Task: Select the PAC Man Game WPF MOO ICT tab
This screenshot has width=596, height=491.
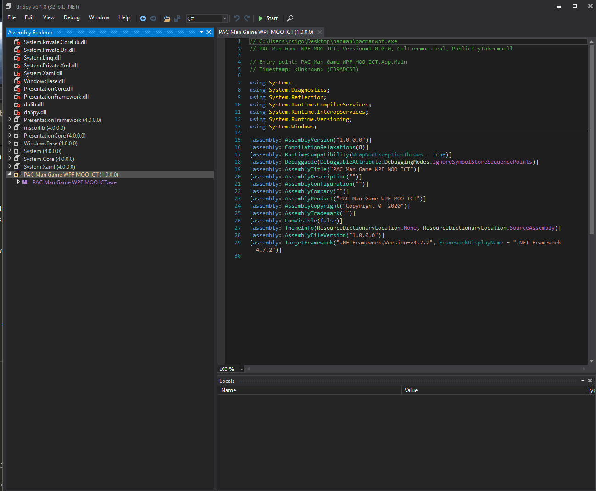Action: pyautogui.click(x=266, y=32)
